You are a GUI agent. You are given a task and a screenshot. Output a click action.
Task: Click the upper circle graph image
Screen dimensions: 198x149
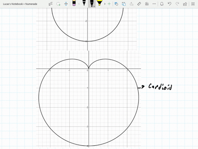pyautogui.click(x=87, y=29)
